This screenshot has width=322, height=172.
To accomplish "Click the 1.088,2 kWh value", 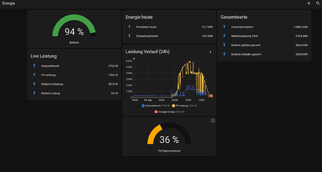I will [301, 27].
